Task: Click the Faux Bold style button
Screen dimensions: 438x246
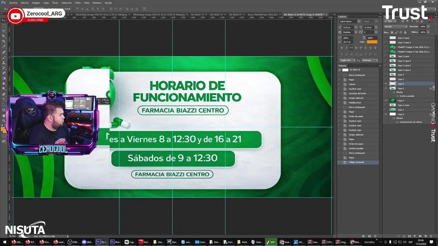Action: click(342, 48)
